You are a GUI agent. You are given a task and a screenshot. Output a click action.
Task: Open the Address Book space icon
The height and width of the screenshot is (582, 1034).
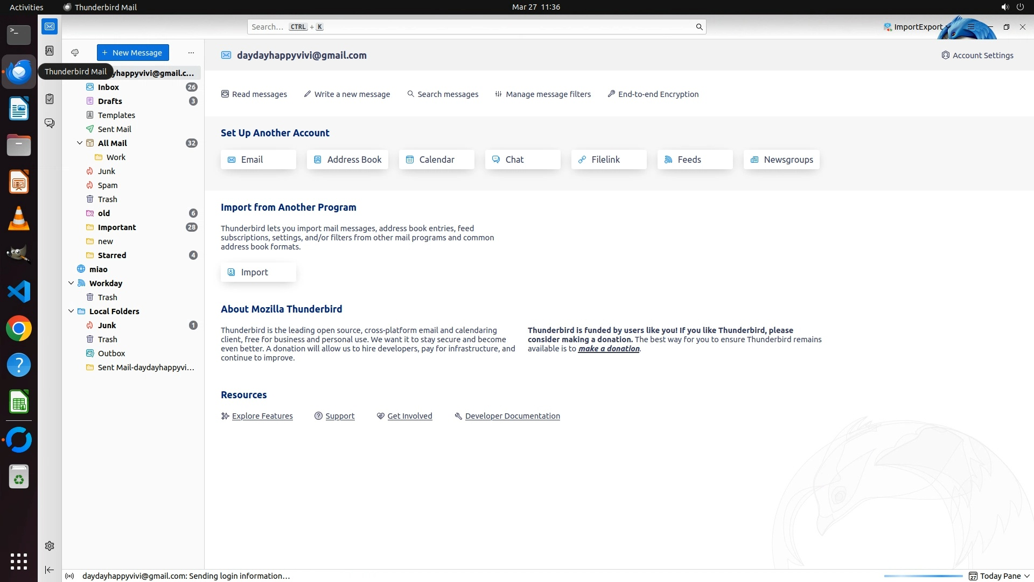[50, 51]
